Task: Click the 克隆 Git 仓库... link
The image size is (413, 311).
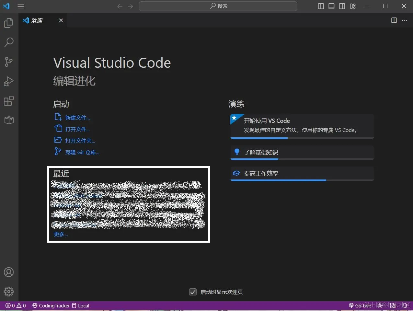Action: [x=82, y=152]
